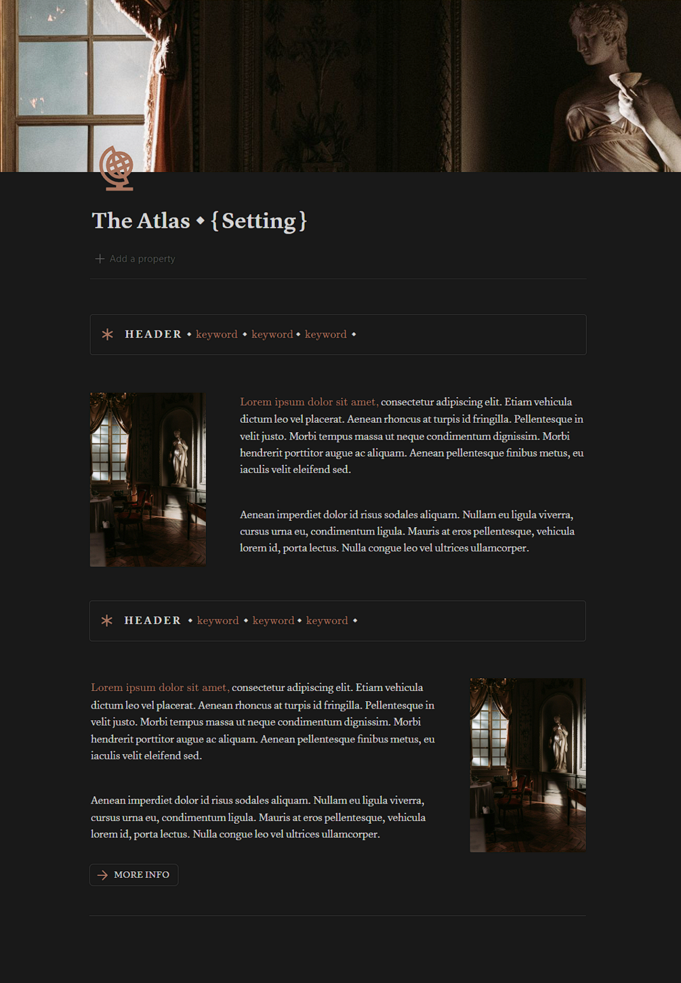
Task: Click HEADER text in first callout
Action: [153, 335]
